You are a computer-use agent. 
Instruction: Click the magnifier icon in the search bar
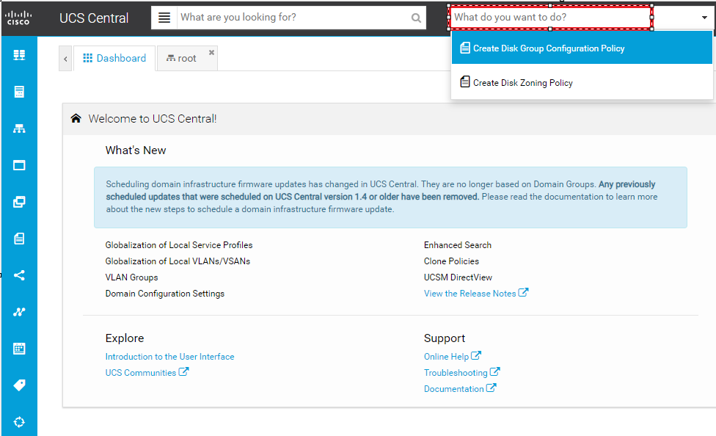point(415,18)
